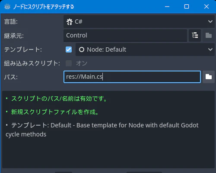The width and height of the screenshot is (216, 173).
Task: Maximize the attach script dialog window
Action: click(187, 6)
